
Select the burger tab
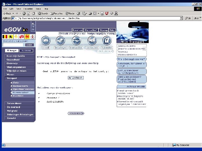(x=12, y=51)
